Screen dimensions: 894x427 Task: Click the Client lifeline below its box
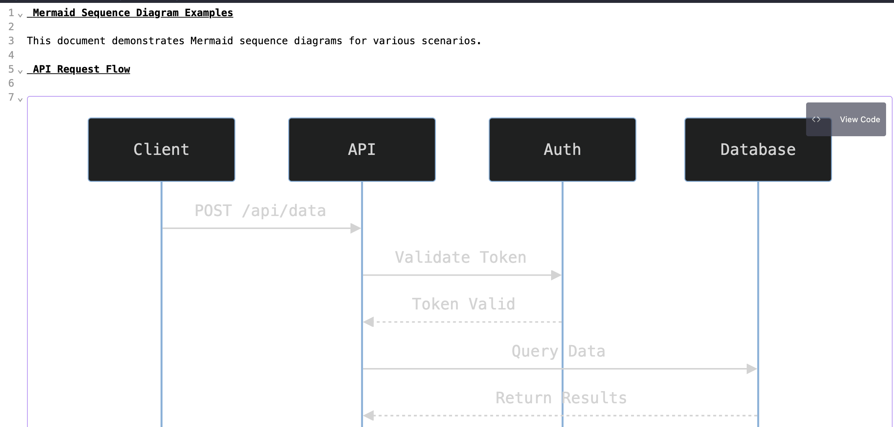click(x=161, y=288)
